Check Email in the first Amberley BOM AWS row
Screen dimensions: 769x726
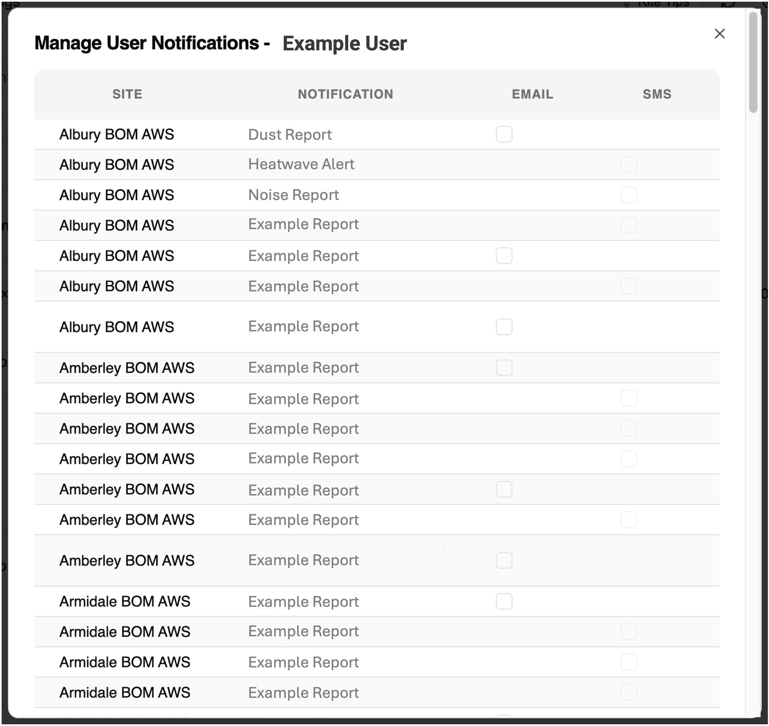click(x=504, y=368)
